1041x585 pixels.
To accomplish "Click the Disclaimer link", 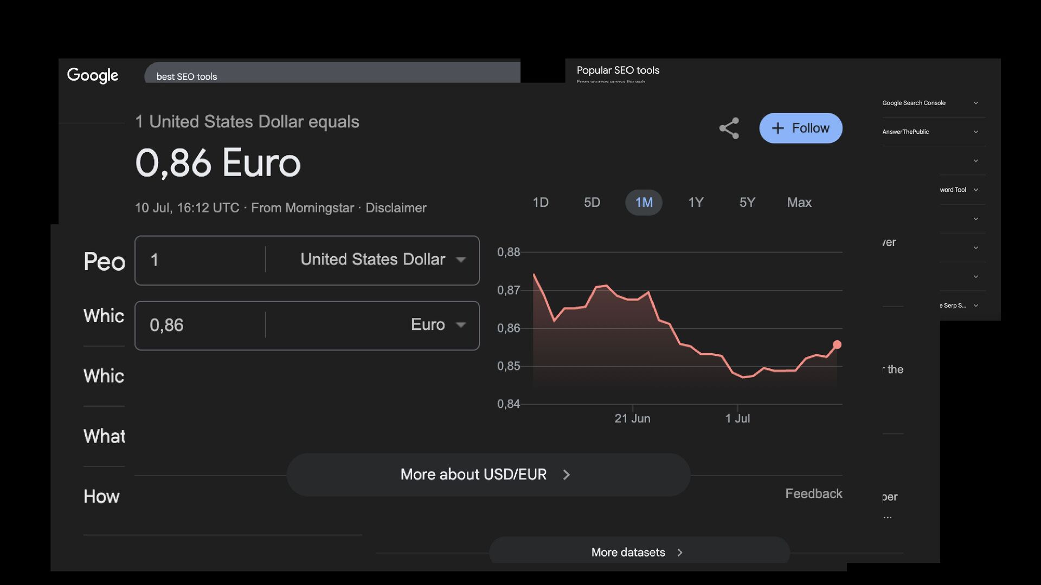I will pyautogui.click(x=396, y=208).
